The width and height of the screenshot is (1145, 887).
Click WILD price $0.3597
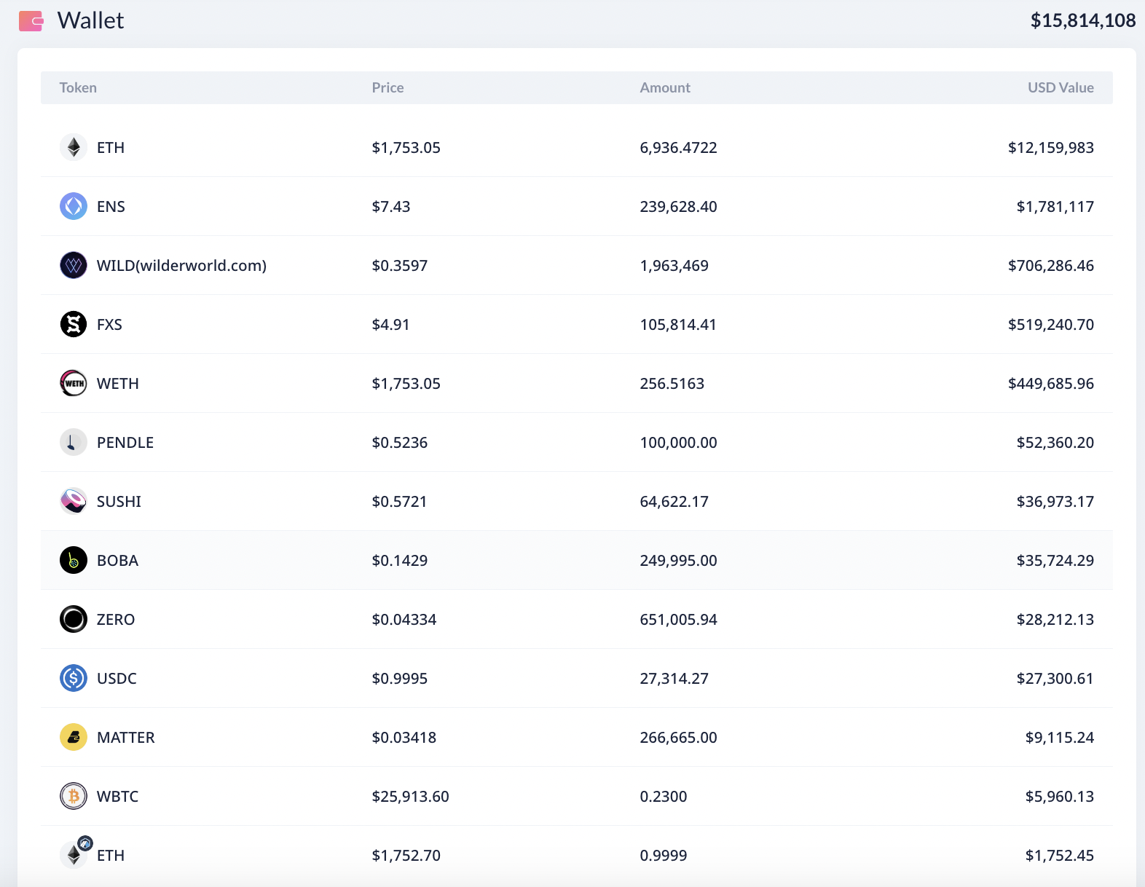400,266
